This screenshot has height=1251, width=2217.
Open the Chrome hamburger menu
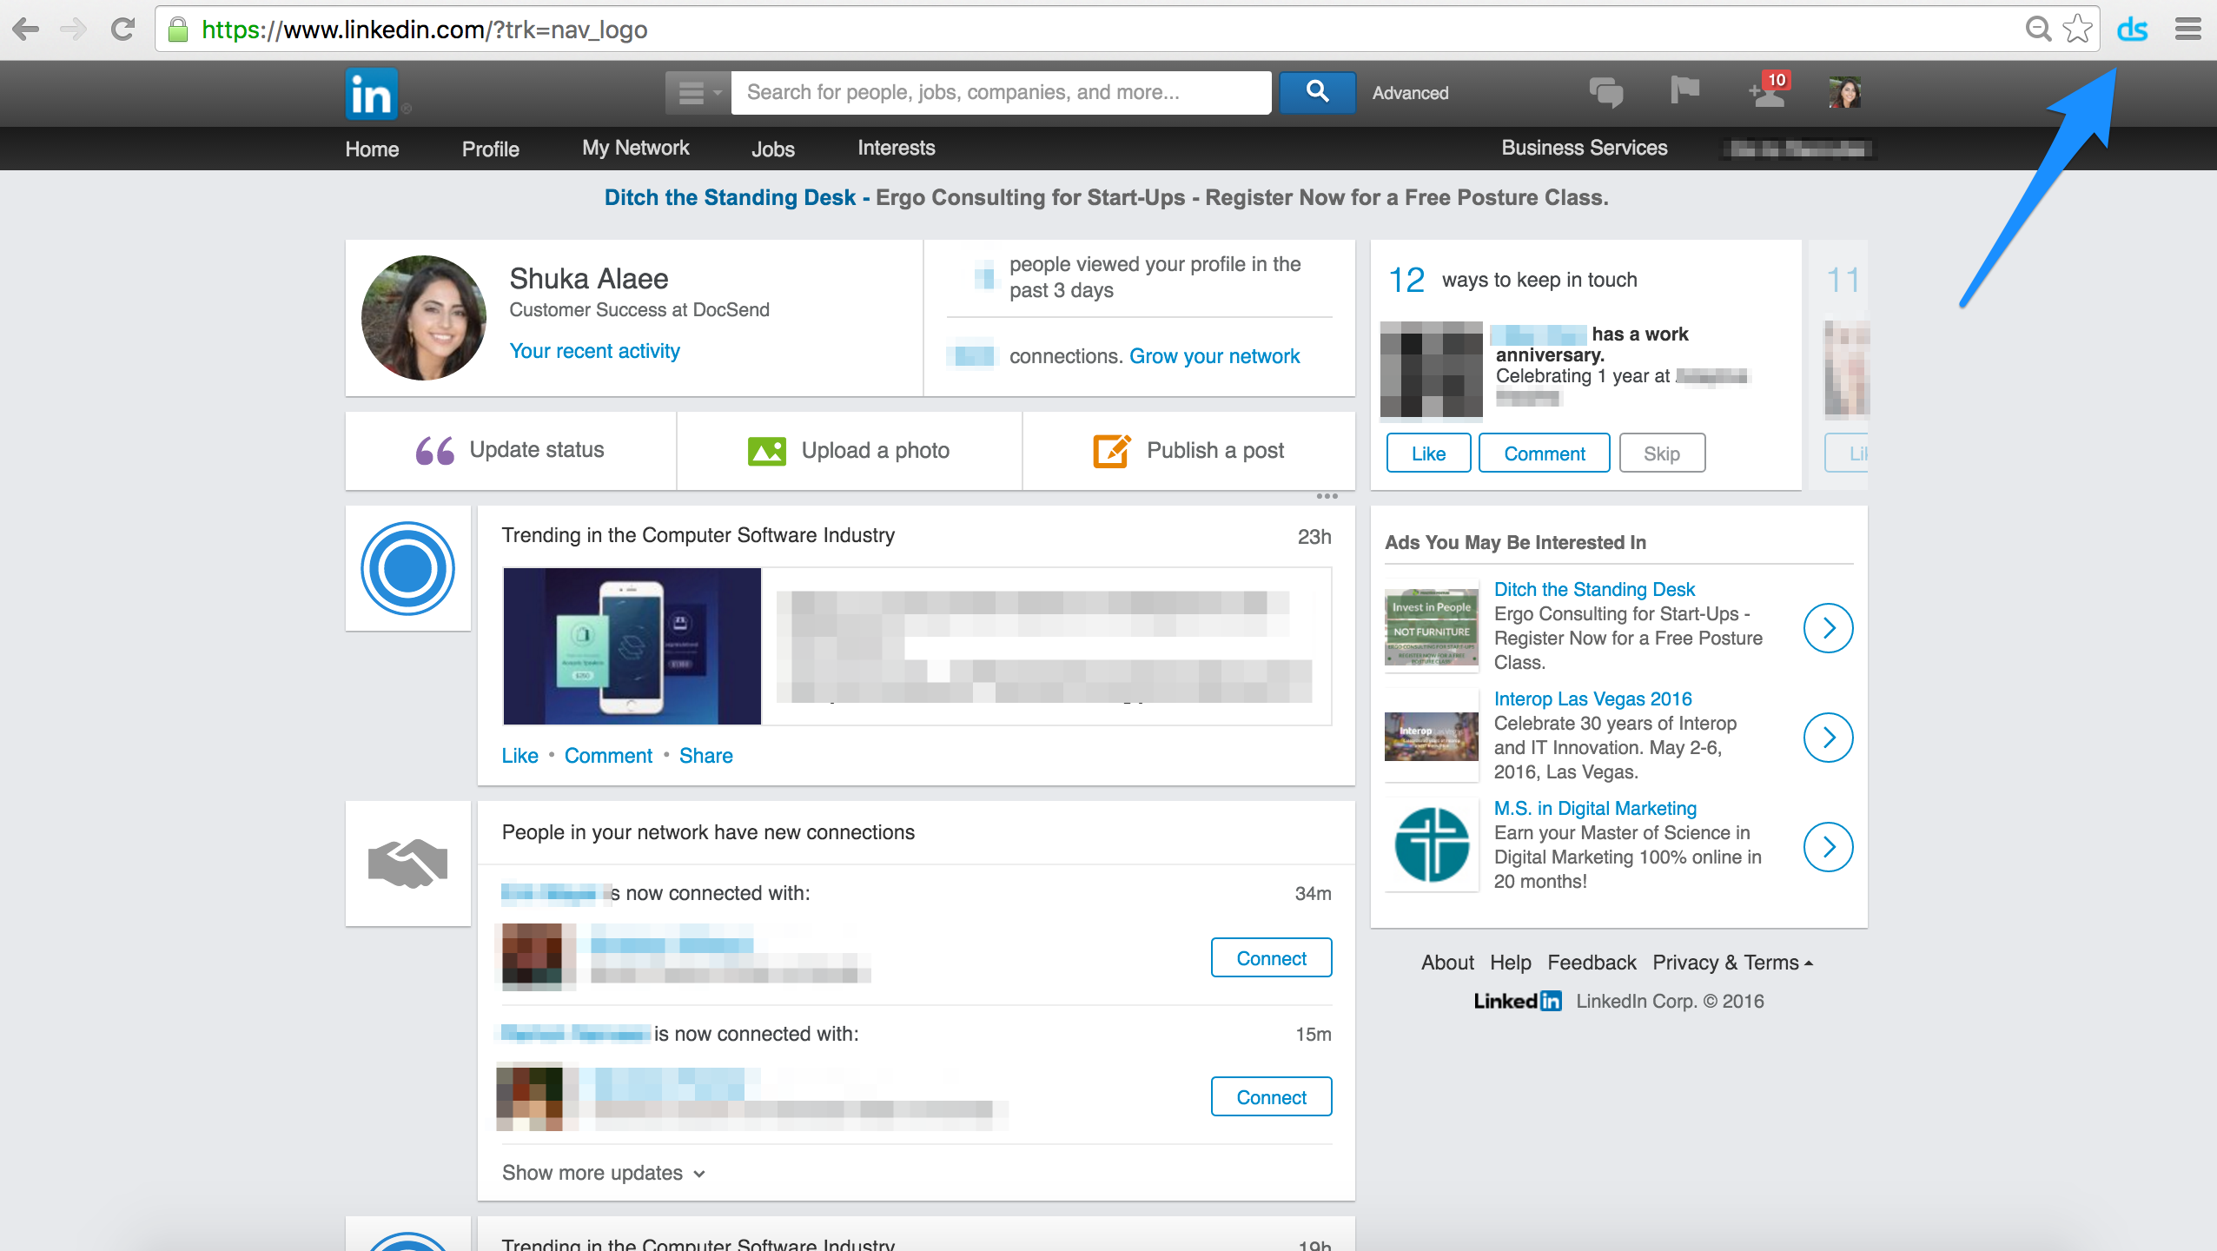coord(2188,30)
